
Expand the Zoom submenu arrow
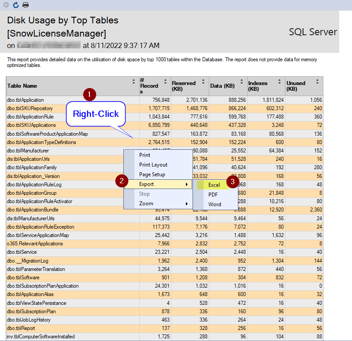(187, 204)
